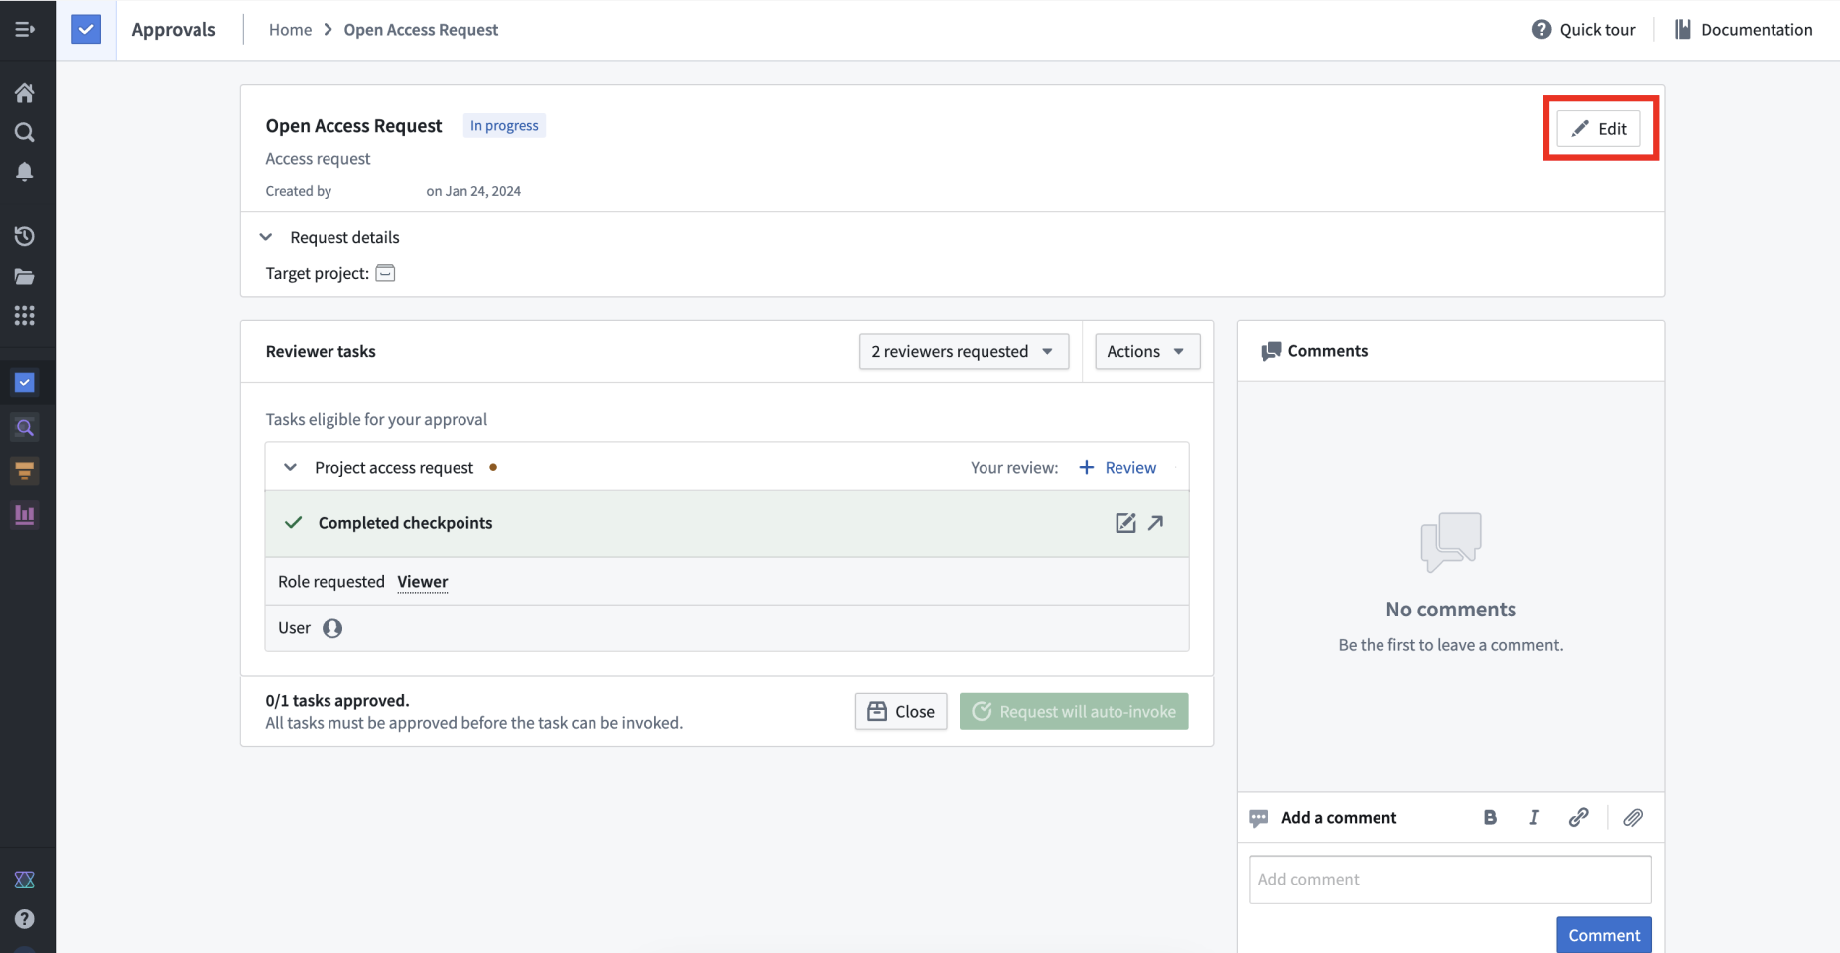Toggle italic formatting for comment

coord(1534,817)
